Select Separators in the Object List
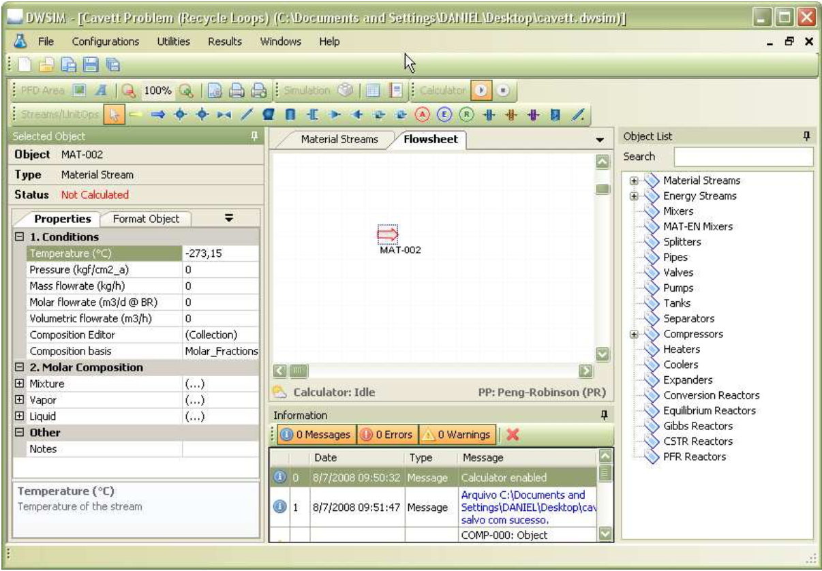This screenshot has width=822, height=571. [x=689, y=318]
